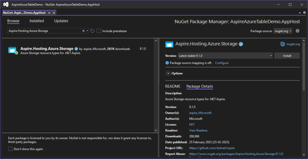Open the View Readme link

point(198,130)
